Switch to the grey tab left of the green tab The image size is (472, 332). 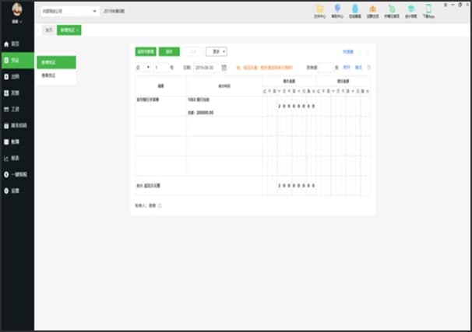tap(49, 30)
